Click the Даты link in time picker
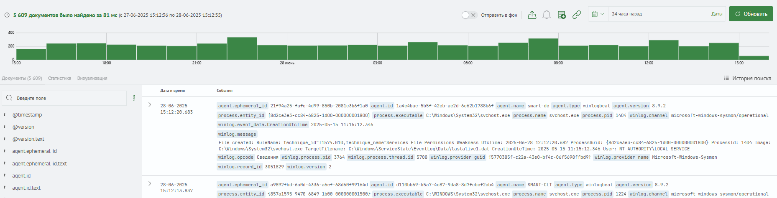Viewport: 777px width, 198px height. (x=716, y=14)
